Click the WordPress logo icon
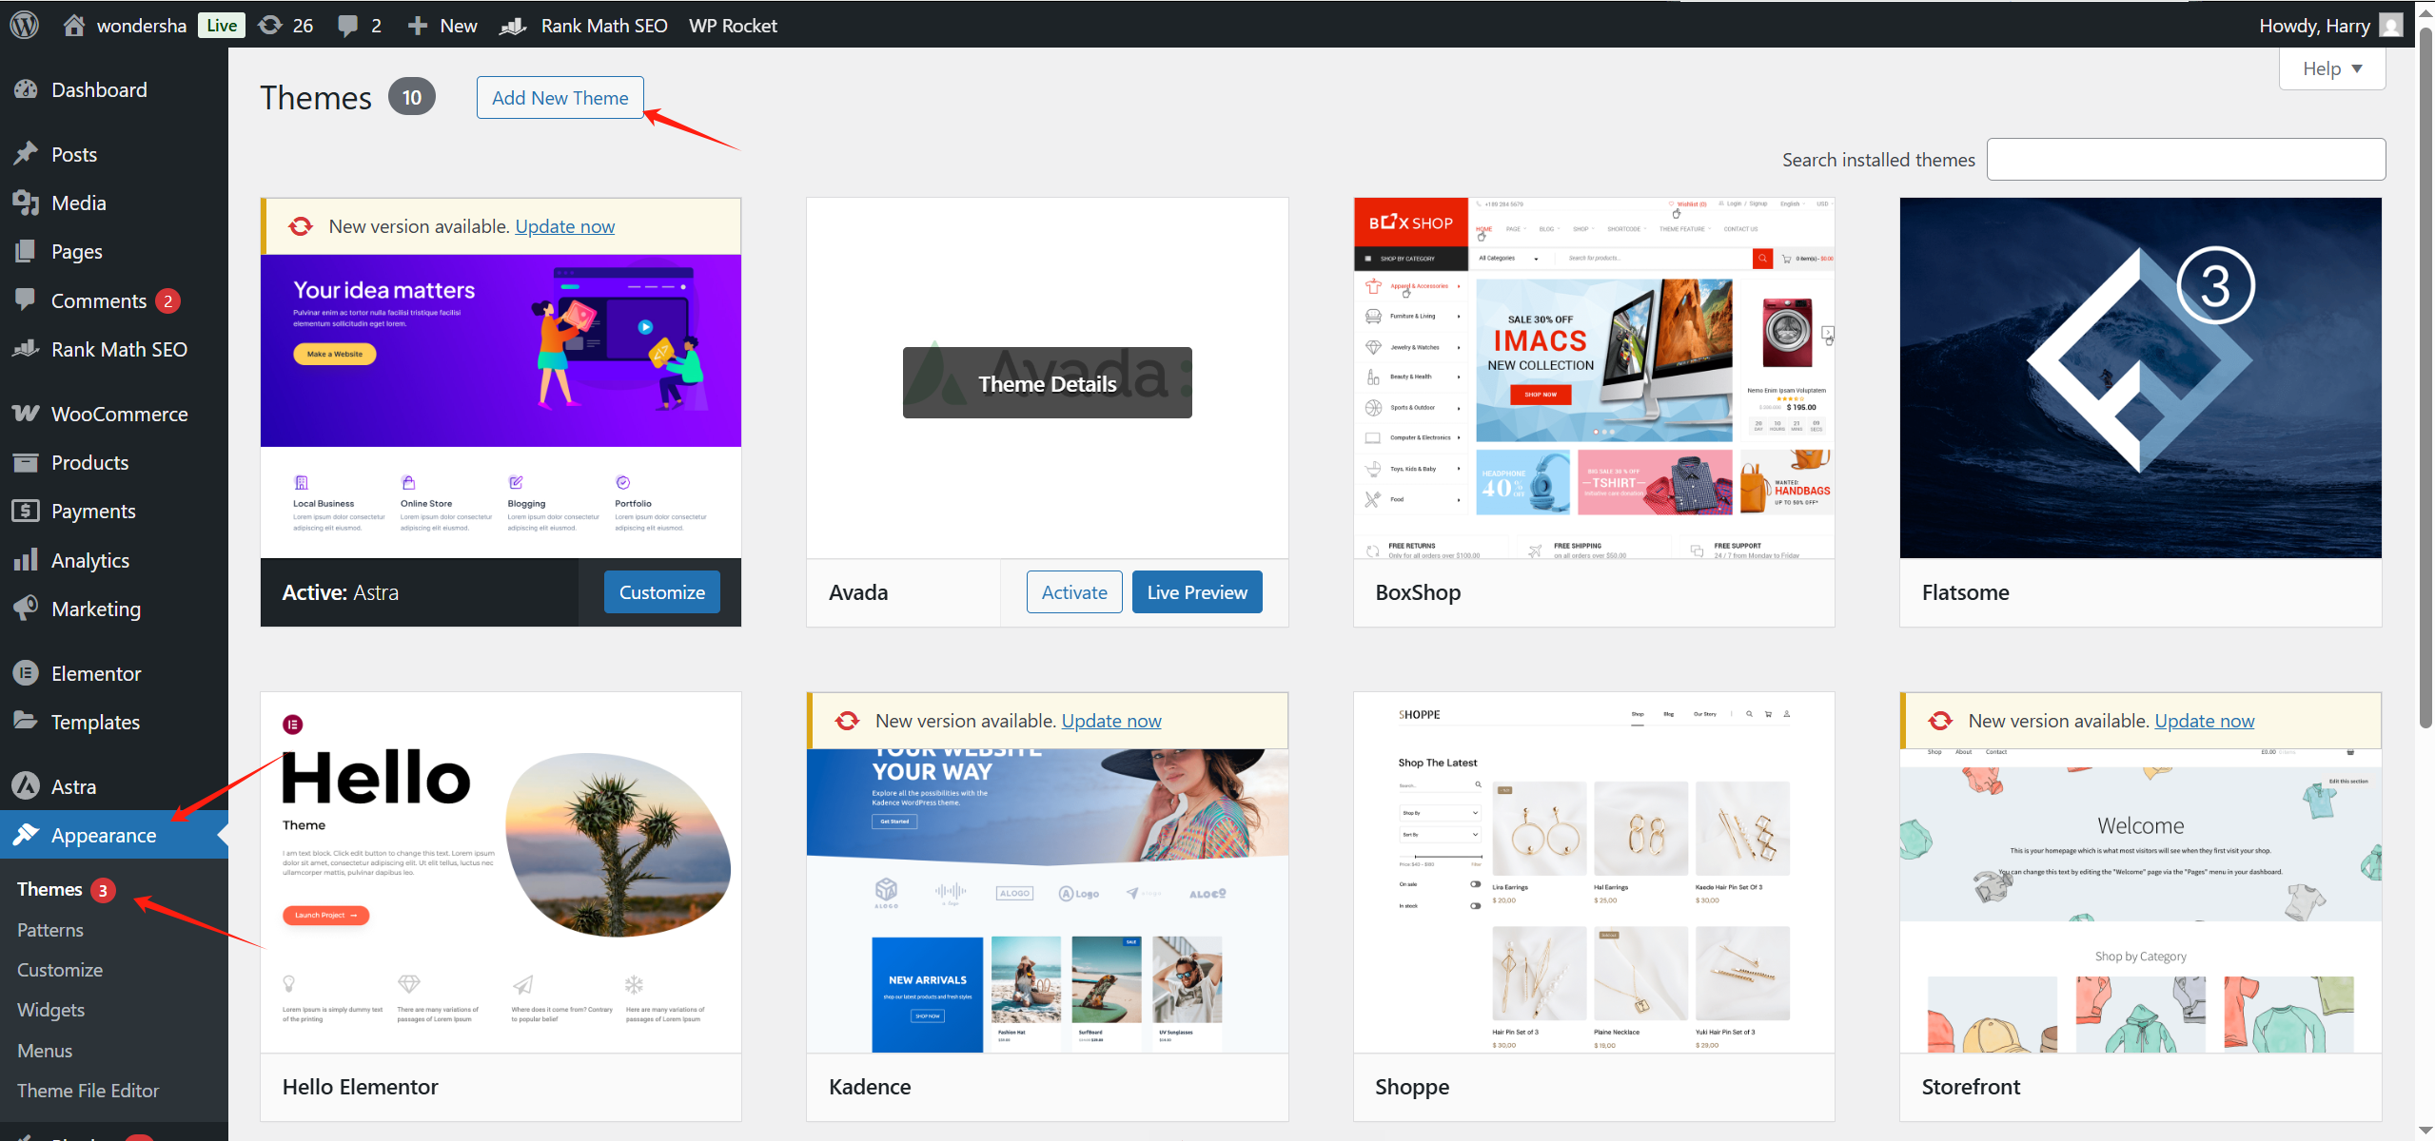This screenshot has height=1141, width=2435. click(24, 25)
